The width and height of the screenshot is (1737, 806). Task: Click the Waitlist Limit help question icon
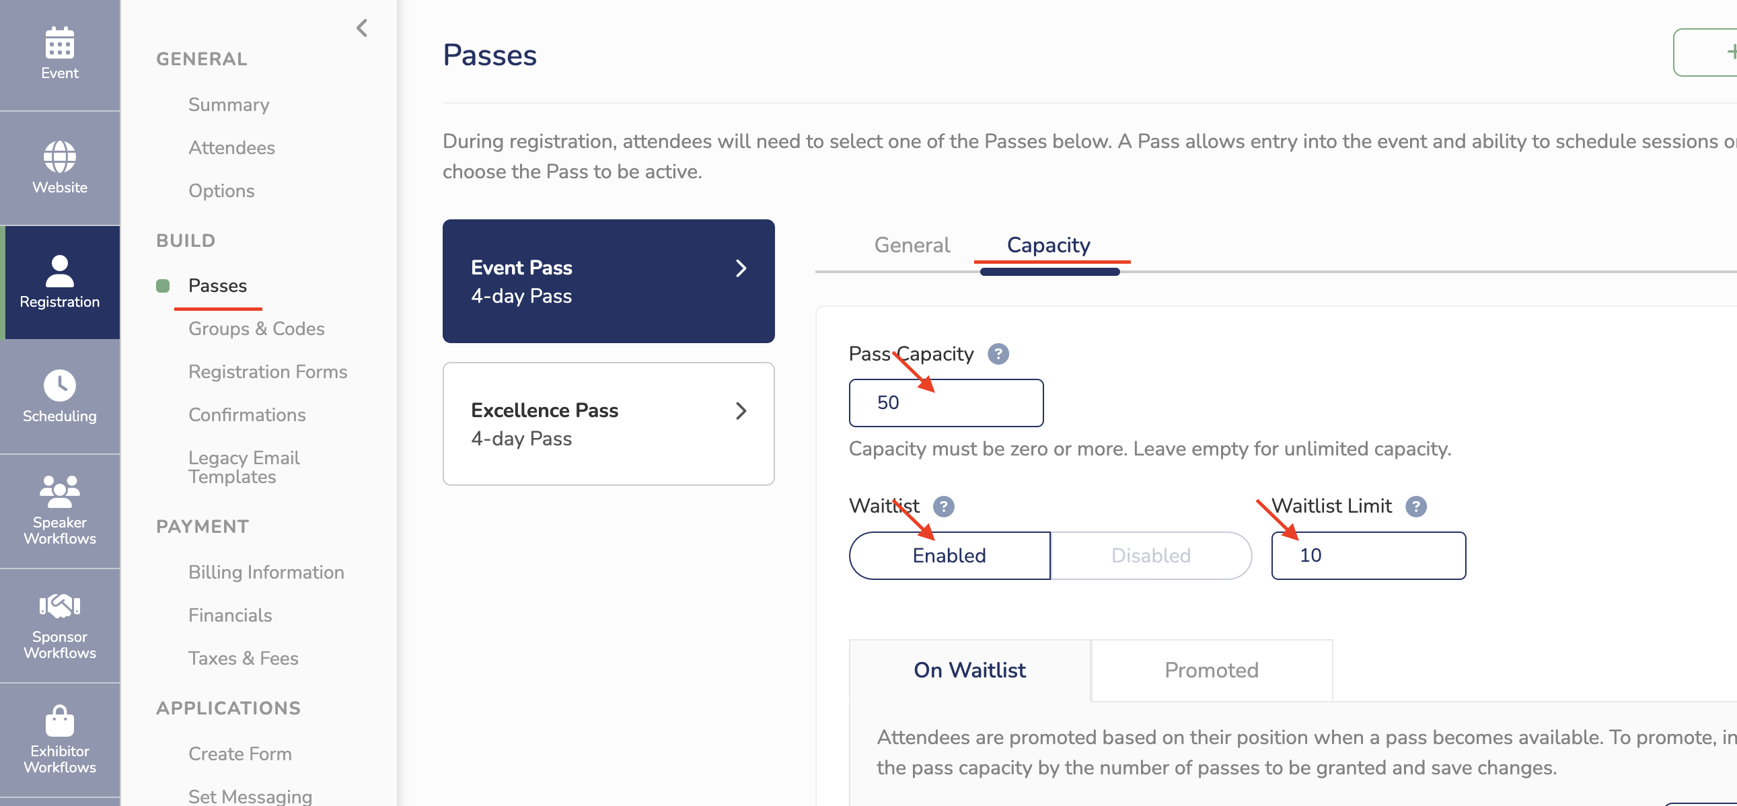(x=1415, y=506)
